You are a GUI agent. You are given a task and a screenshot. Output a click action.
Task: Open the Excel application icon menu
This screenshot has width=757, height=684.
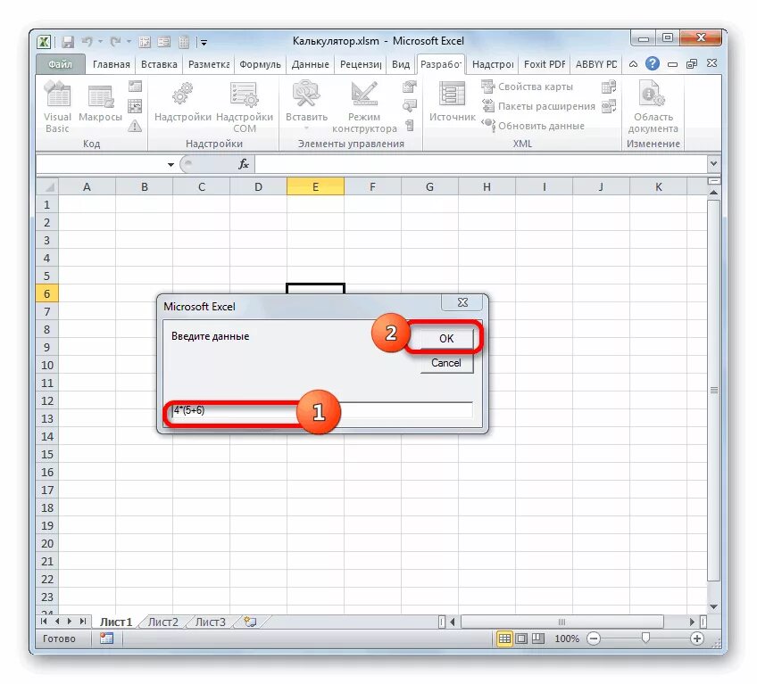click(44, 43)
